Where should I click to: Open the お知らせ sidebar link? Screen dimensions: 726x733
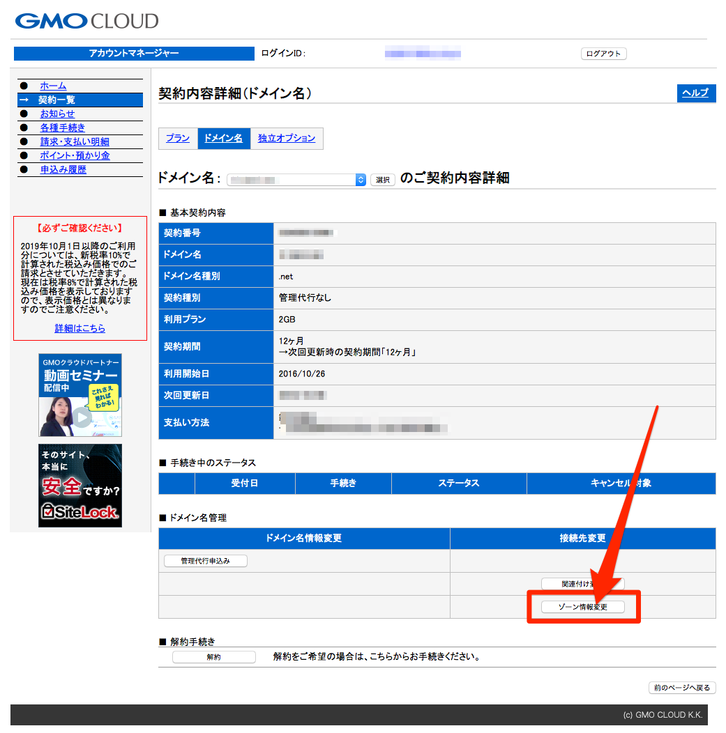57,114
